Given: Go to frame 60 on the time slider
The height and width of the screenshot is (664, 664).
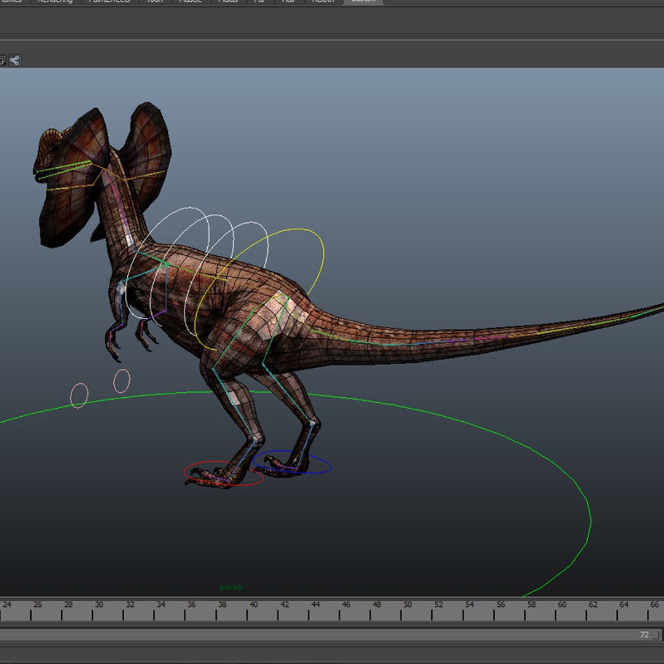Looking at the screenshot, I should [x=562, y=605].
